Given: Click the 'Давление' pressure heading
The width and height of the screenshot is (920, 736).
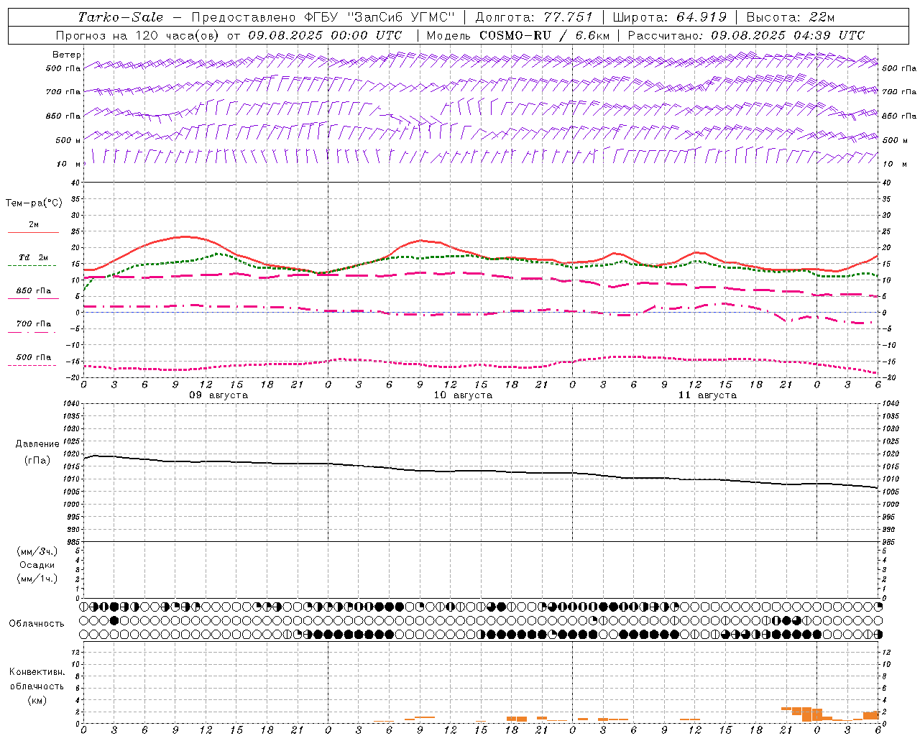Looking at the screenshot, I should [37, 444].
